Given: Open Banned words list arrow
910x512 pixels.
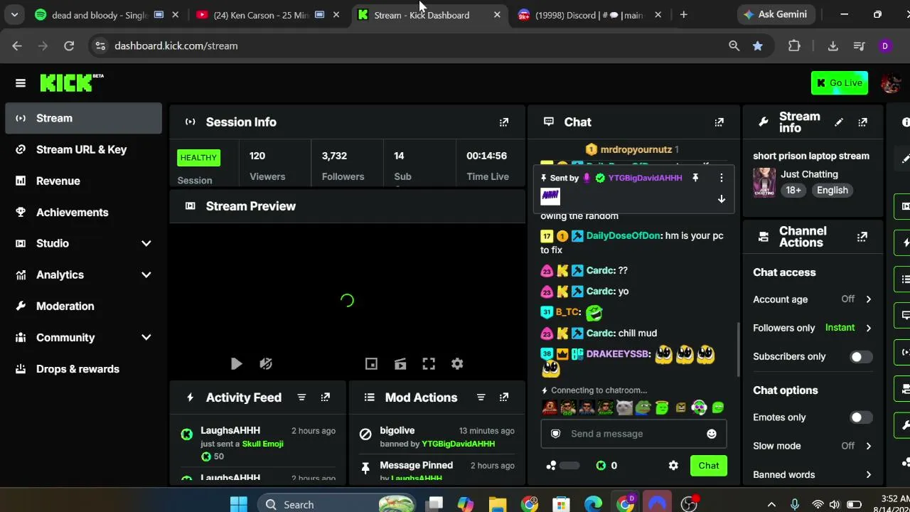Looking at the screenshot, I should [x=868, y=474].
